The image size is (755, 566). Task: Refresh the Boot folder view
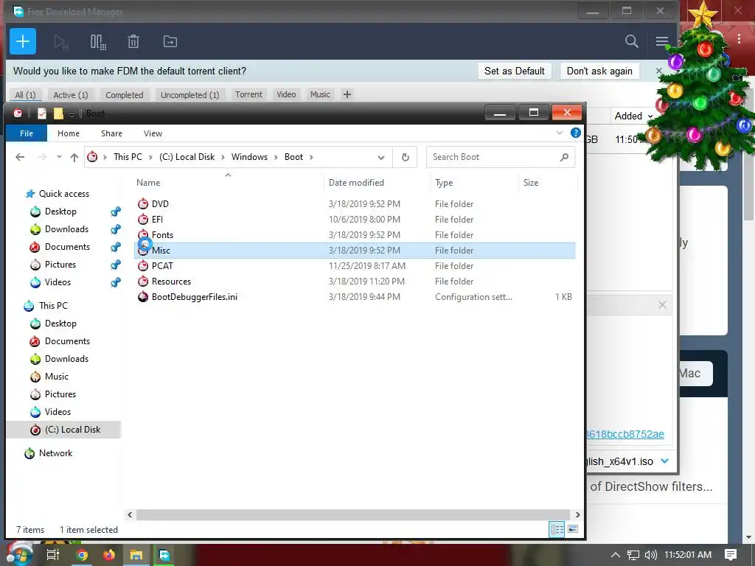406,158
